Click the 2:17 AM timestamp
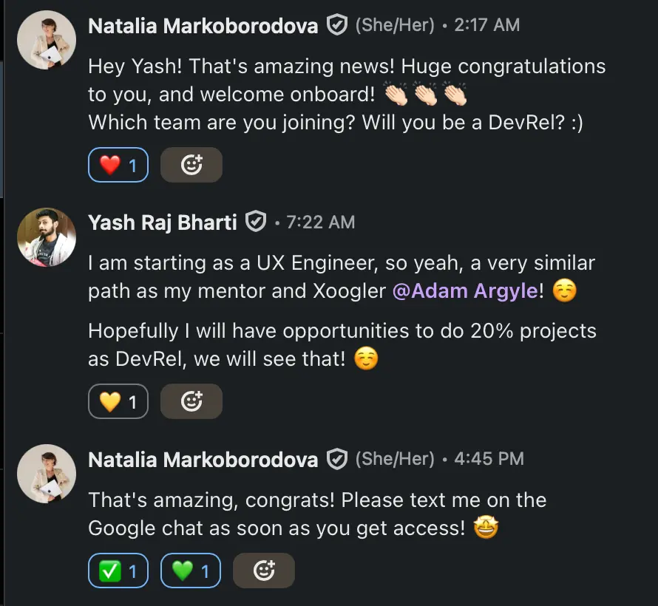Screen dimensions: 658x606 pyautogui.click(x=486, y=26)
